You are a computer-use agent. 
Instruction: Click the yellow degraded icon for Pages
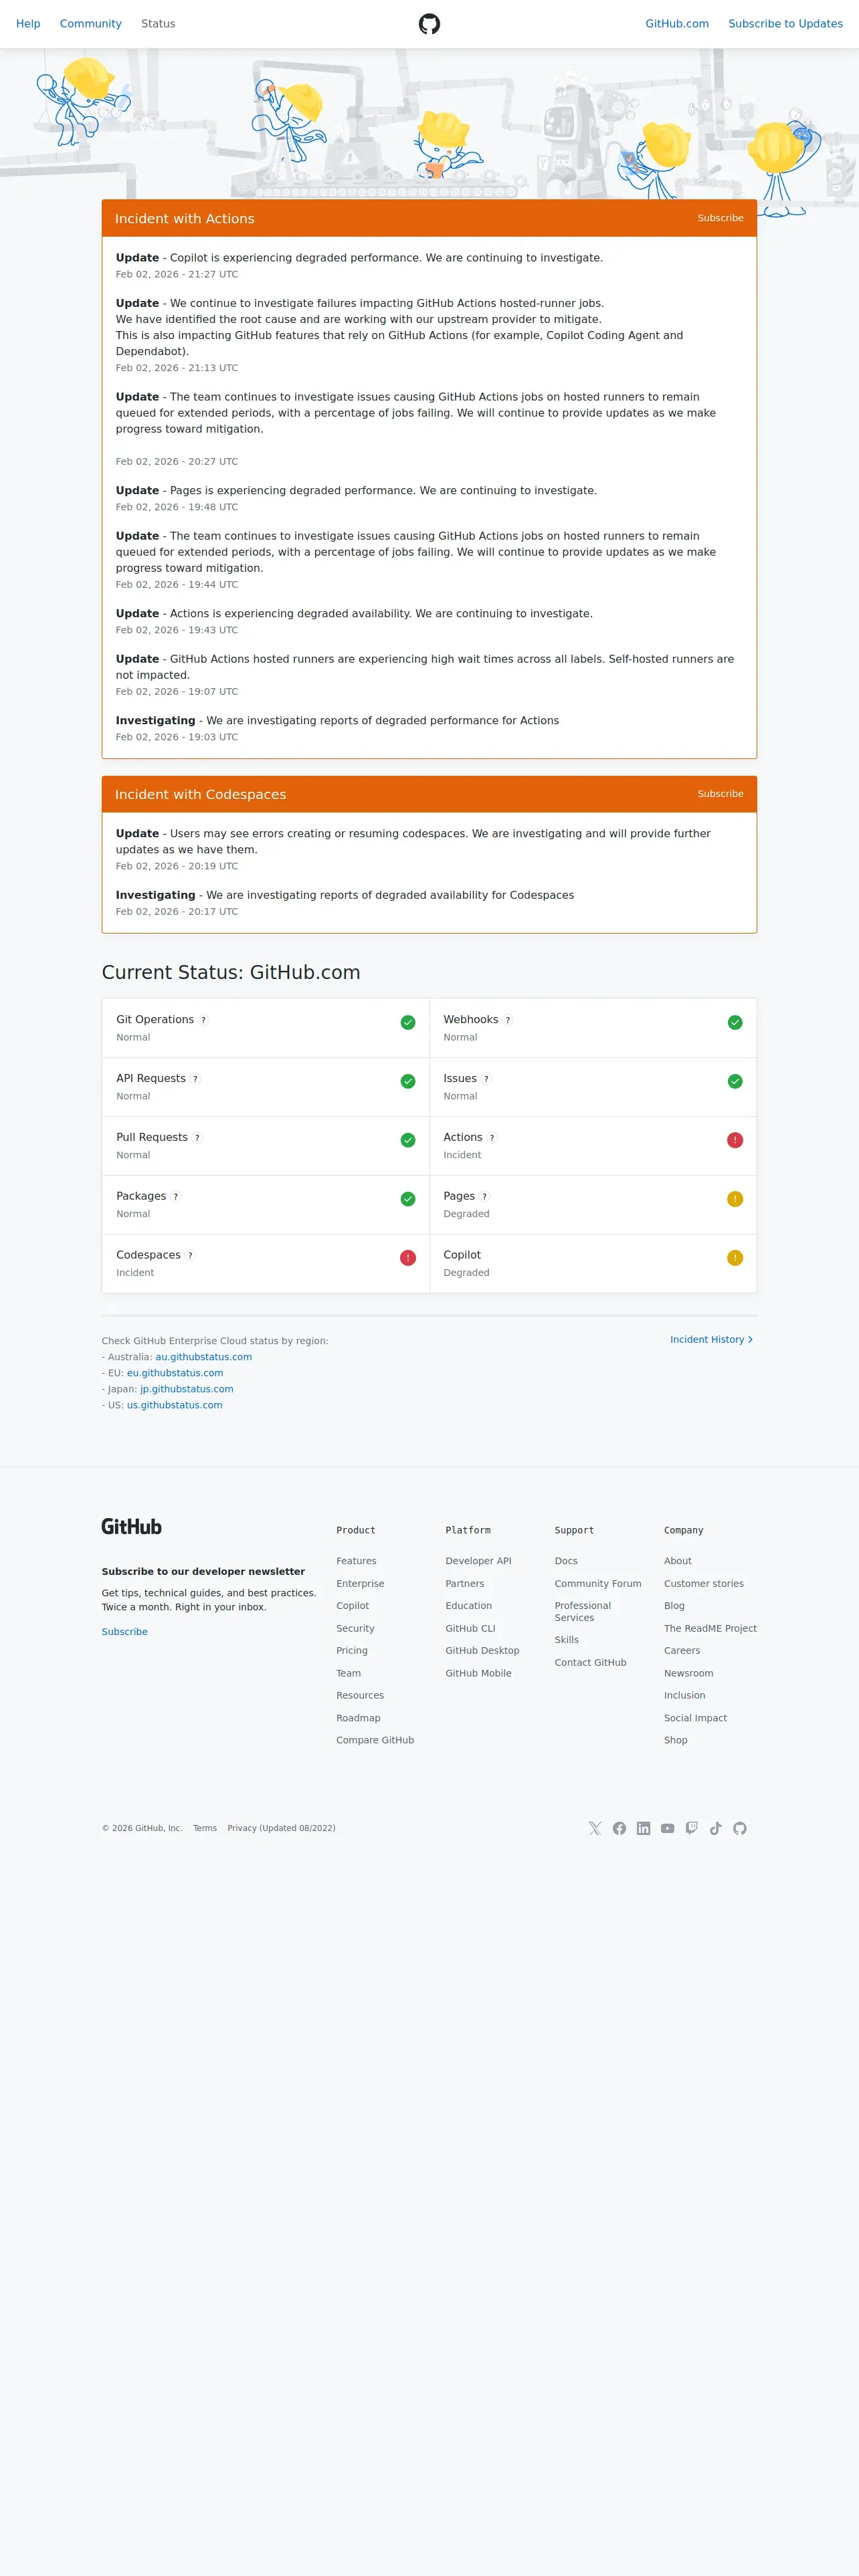click(735, 1199)
